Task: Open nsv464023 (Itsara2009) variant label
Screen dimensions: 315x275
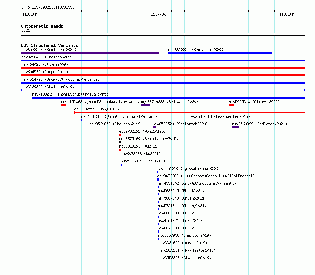Action: 45,64
